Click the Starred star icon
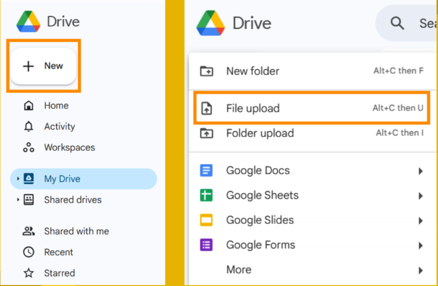This screenshot has height=286, width=438. click(x=28, y=273)
